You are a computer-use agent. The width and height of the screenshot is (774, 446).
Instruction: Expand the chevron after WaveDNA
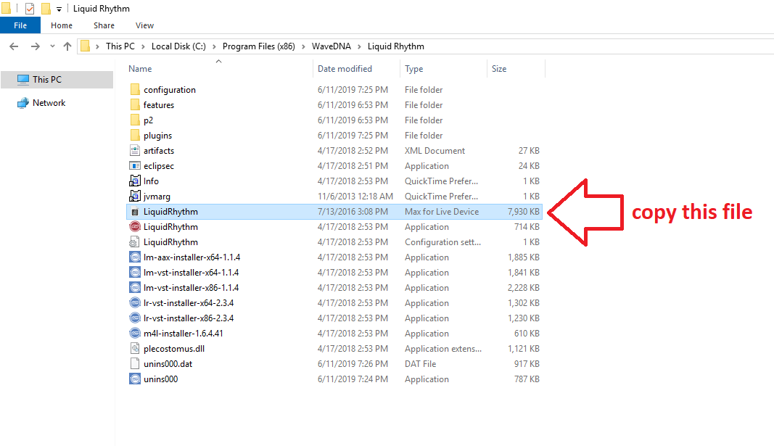click(359, 46)
